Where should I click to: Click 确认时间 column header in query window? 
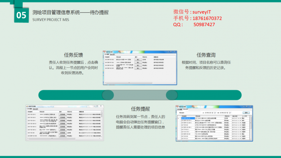point(235,116)
